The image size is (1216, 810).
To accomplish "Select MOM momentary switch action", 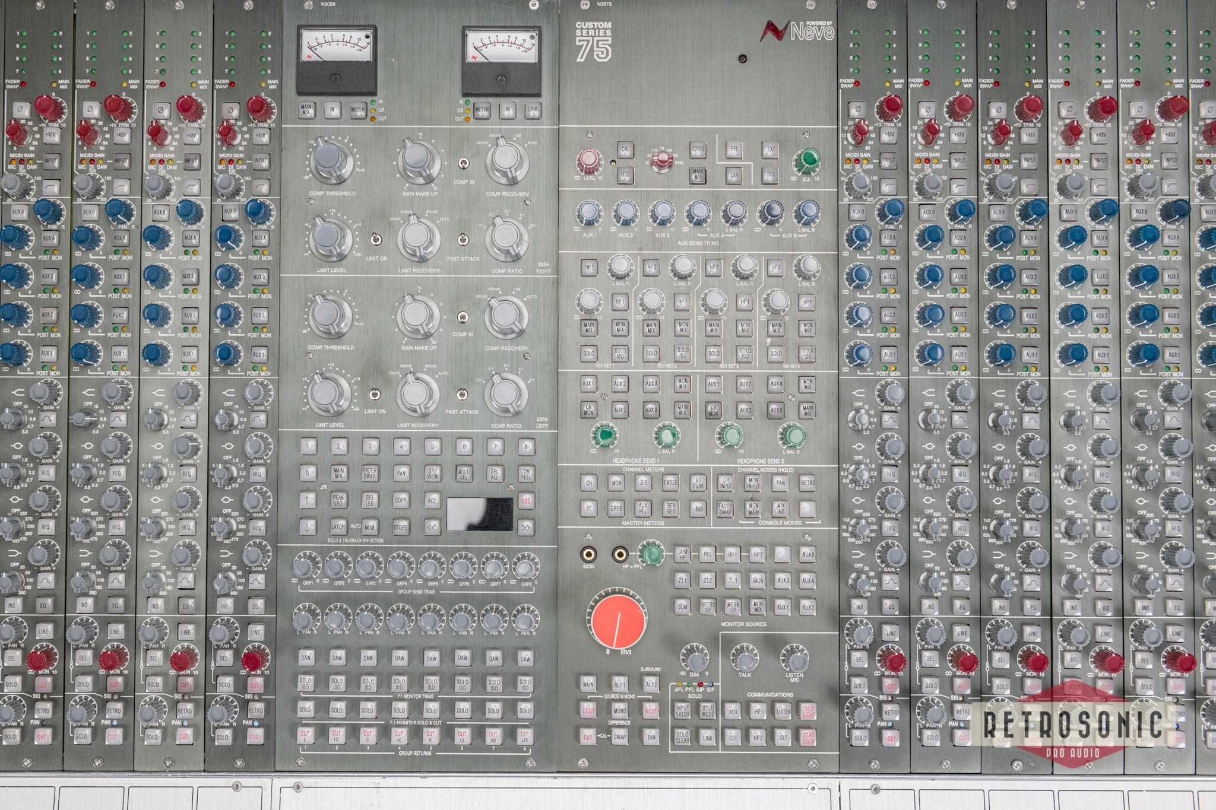I will coord(370,526).
